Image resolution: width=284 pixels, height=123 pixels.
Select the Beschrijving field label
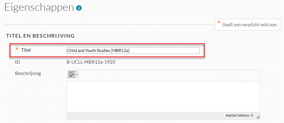[x=28, y=74]
